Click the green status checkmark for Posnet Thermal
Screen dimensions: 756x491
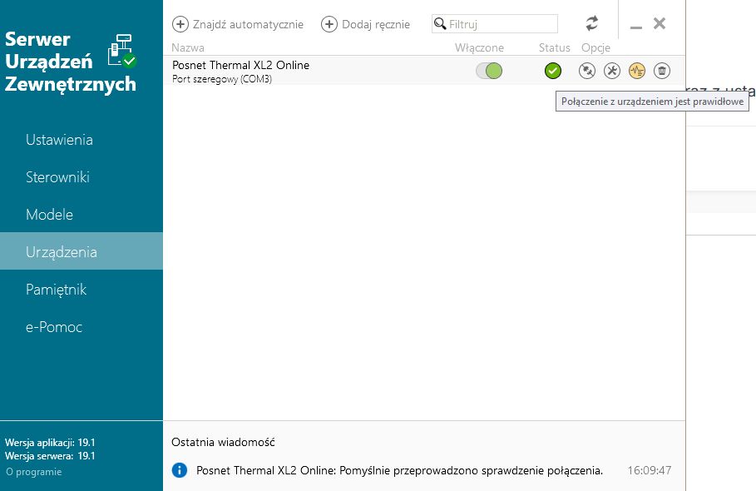click(x=553, y=71)
